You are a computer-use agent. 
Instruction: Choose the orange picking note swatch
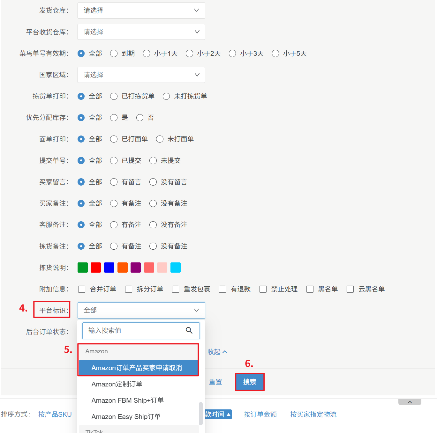pyautogui.click(x=123, y=268)
